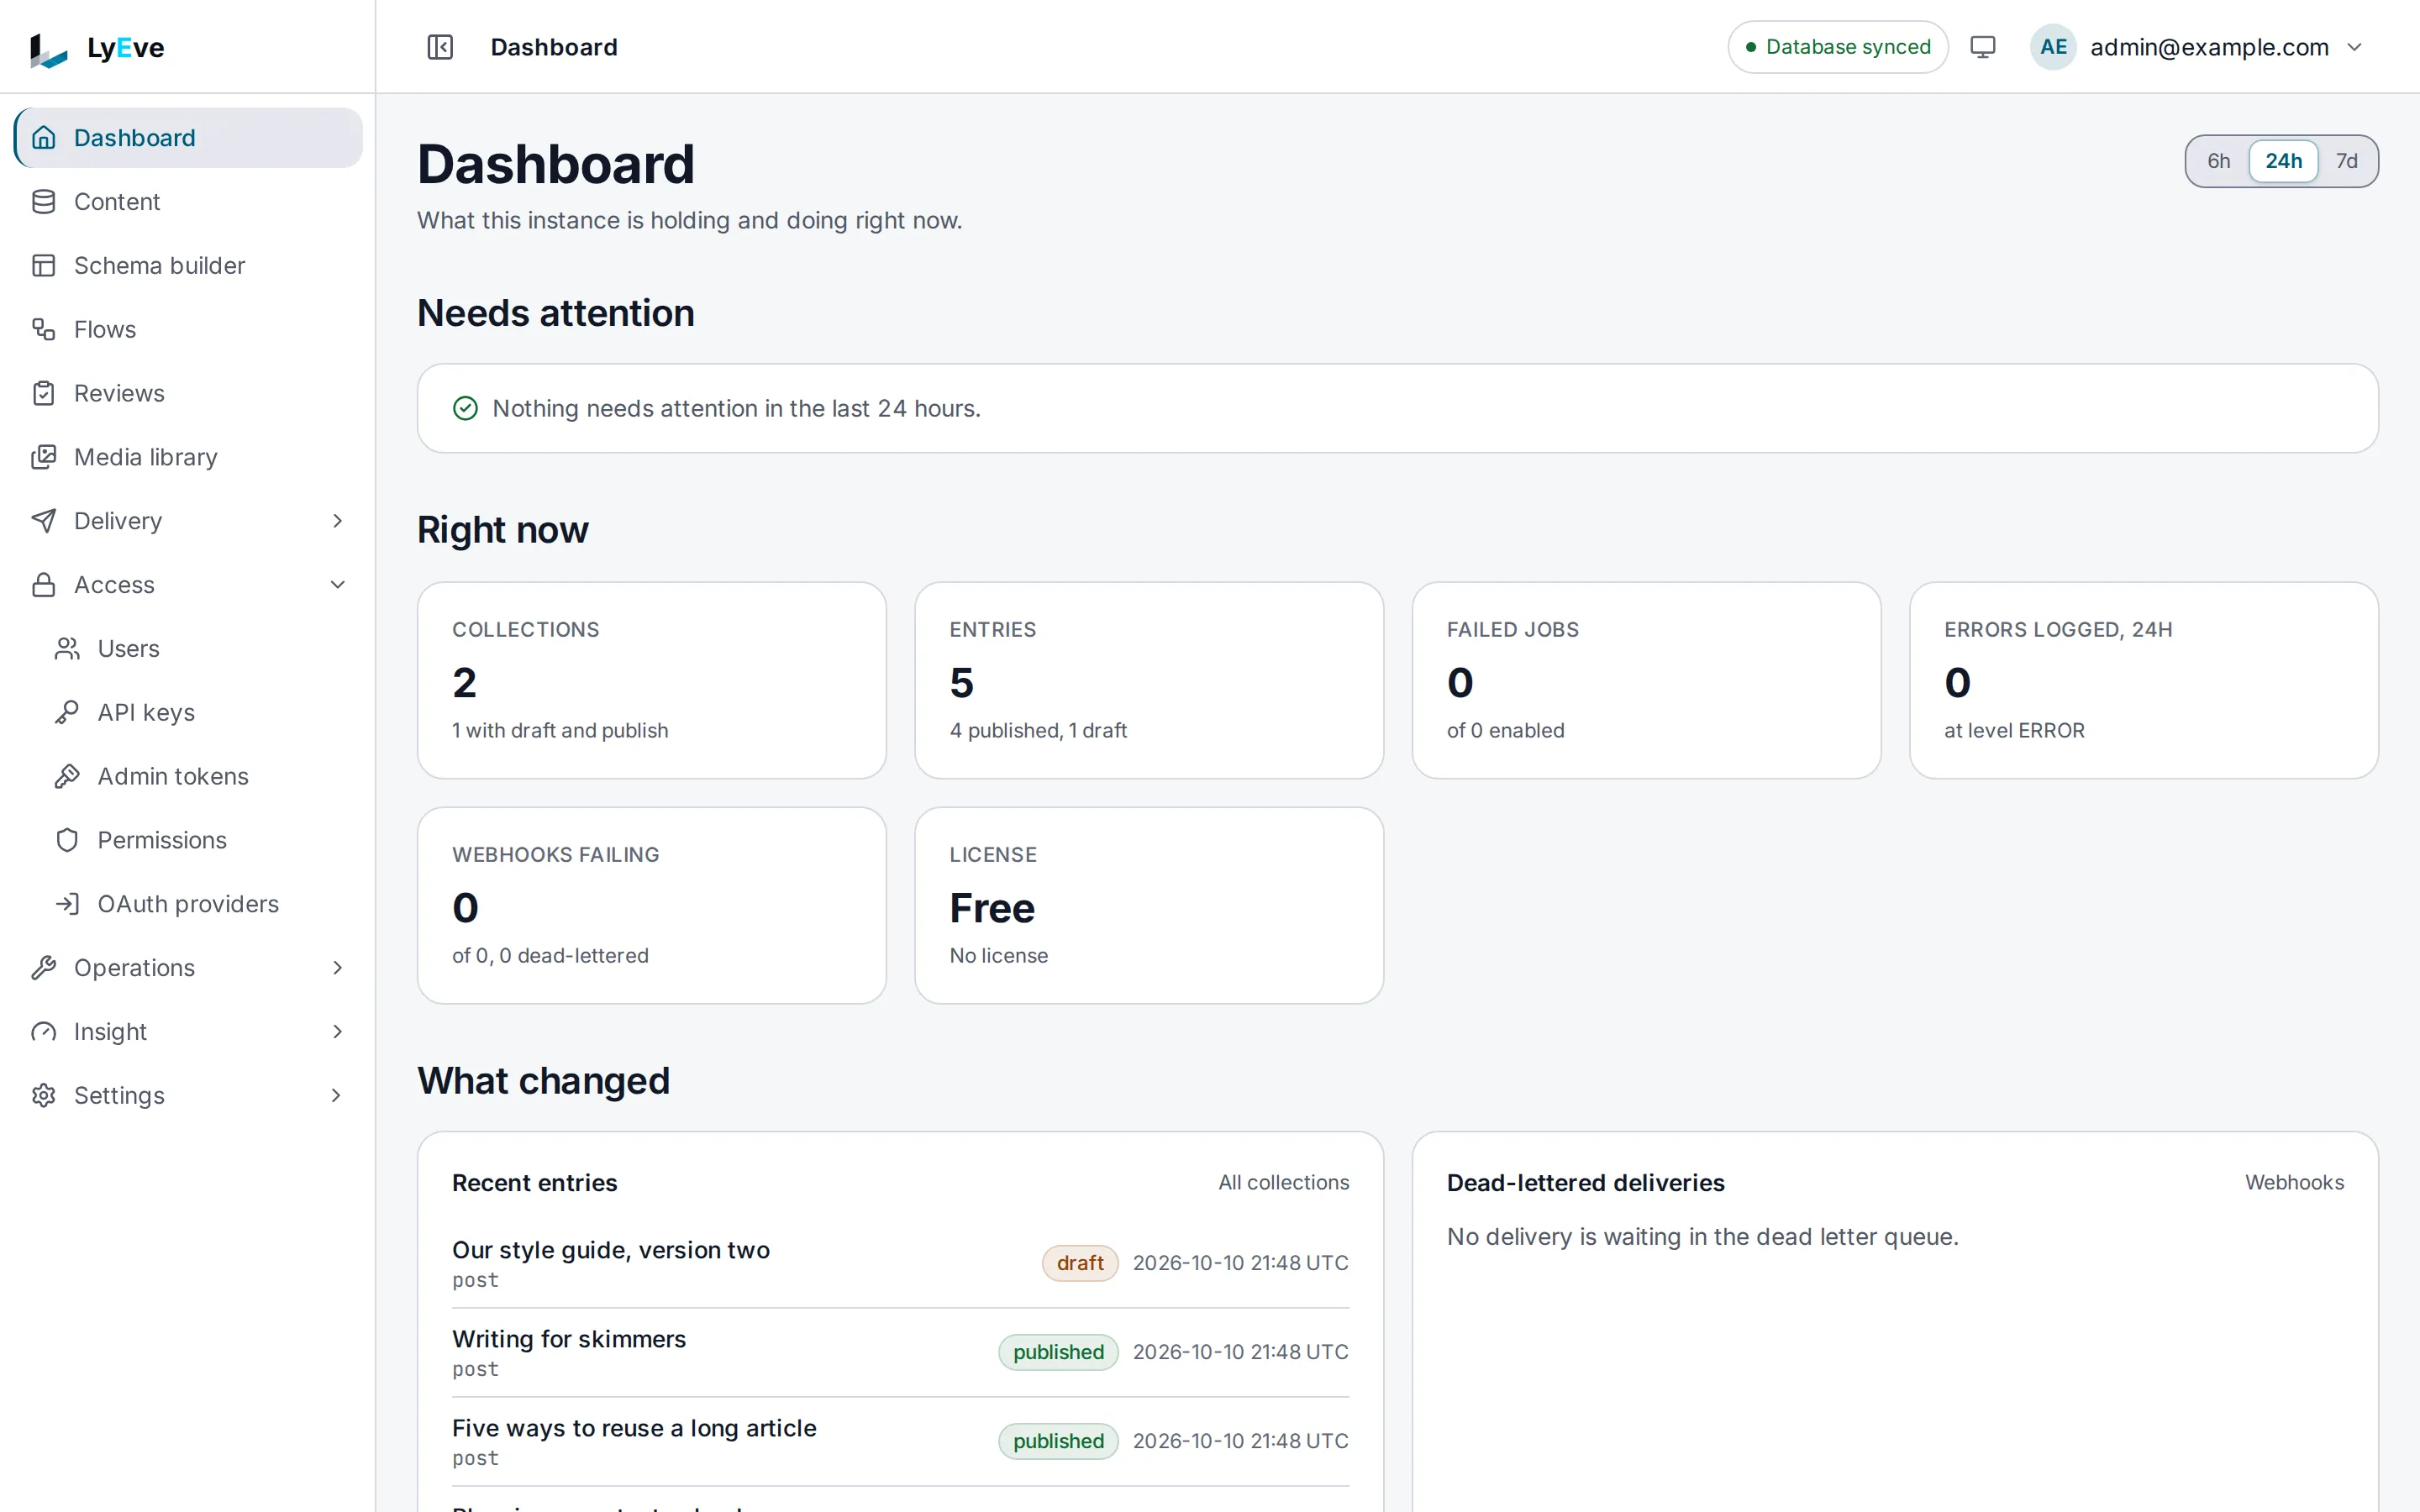The height and width of the screenshot is (1512, 2420).
Task: Select the 24h time range
Action: point(2283,161)
